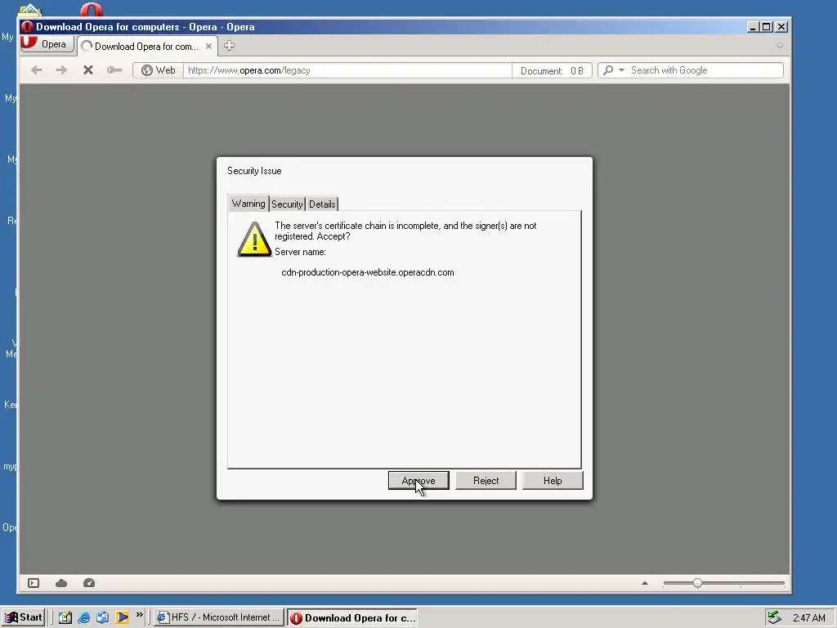Open Help for the security warning
Image resolution: width=837 pixels, height=628 pixels.
click(553, 481)
